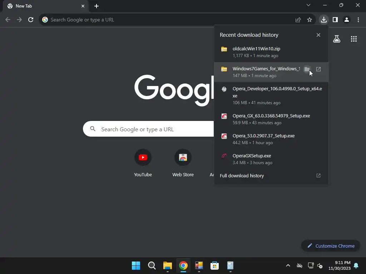Open File Explorer from taskbar

click(167, 265)
